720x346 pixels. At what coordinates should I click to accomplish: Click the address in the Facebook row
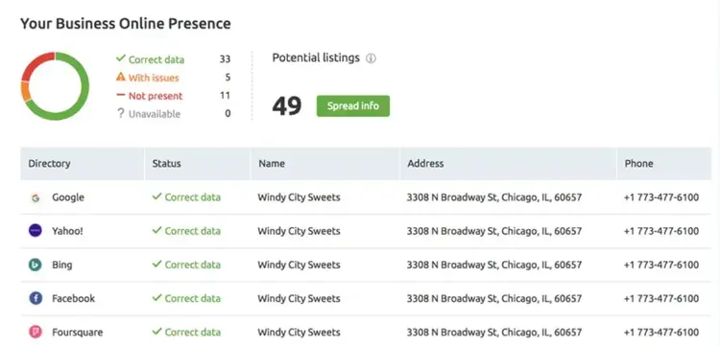(x=494, y=299)
